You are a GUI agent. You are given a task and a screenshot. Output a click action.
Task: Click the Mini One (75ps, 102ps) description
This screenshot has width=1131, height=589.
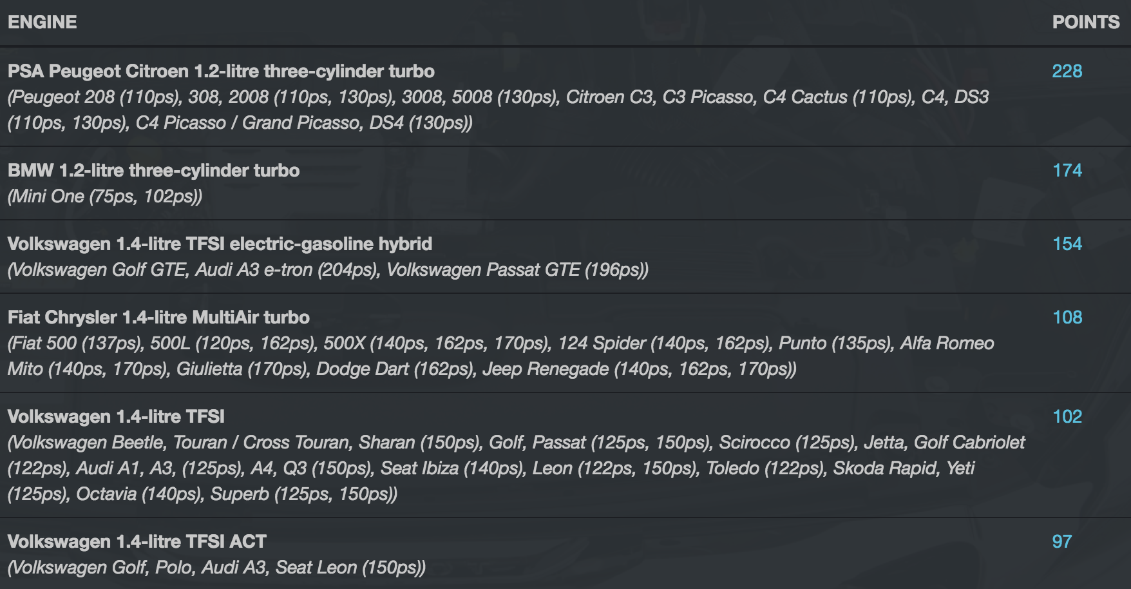(x=105, y=197)
